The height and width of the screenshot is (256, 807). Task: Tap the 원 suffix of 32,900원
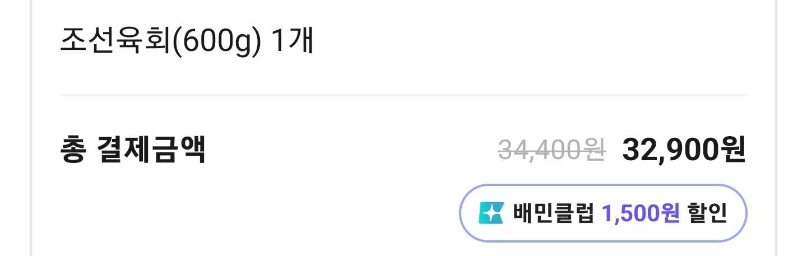click(732, 150)
